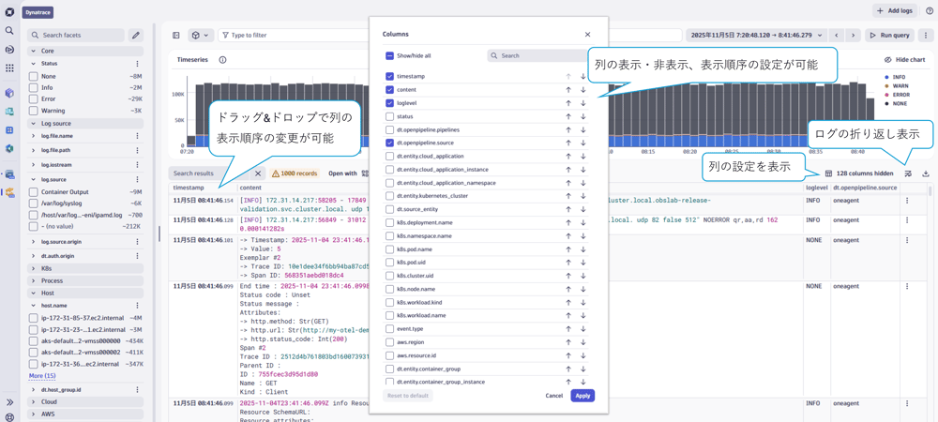The image size is (938, 422).
Task: Click the Search facets input field
Action: coord(77,36)
